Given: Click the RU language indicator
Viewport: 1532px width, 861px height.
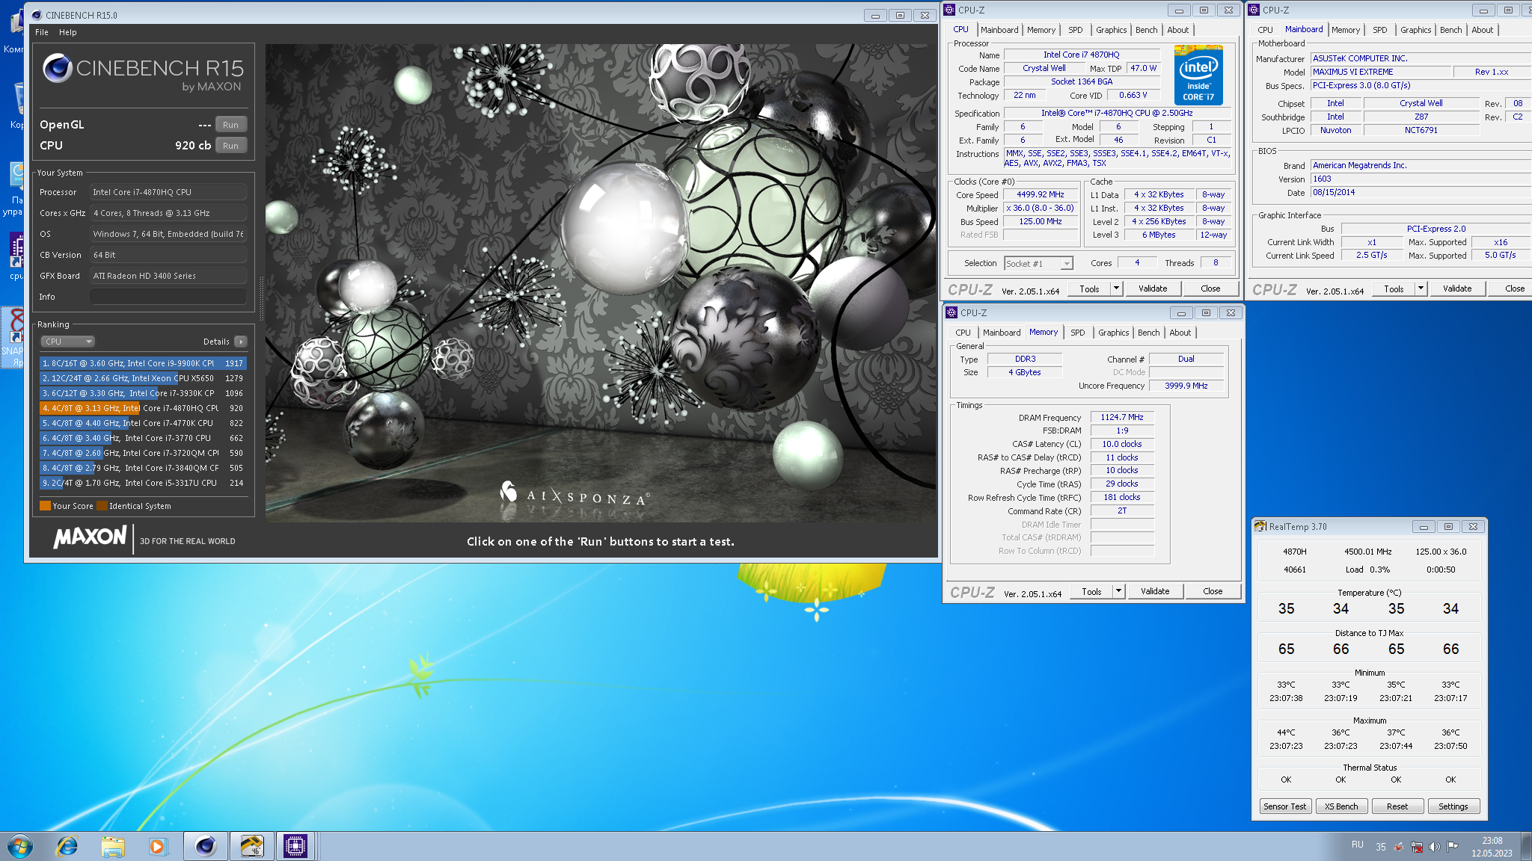Looking at the screenshot, I should pos(1358,845).
